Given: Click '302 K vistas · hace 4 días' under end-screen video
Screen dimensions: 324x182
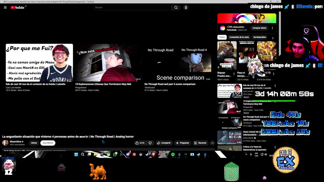Looking at the screenshot, I should (x=87, y=90).
